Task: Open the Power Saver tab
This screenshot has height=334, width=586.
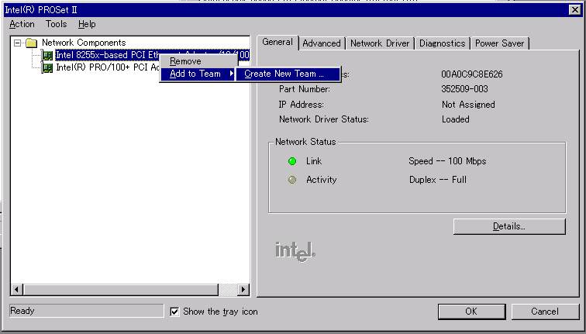Action: tap(499, 43)
